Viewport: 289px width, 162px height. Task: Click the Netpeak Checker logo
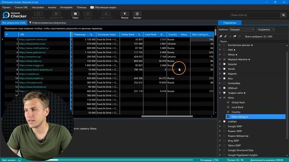tap(15, 15)
